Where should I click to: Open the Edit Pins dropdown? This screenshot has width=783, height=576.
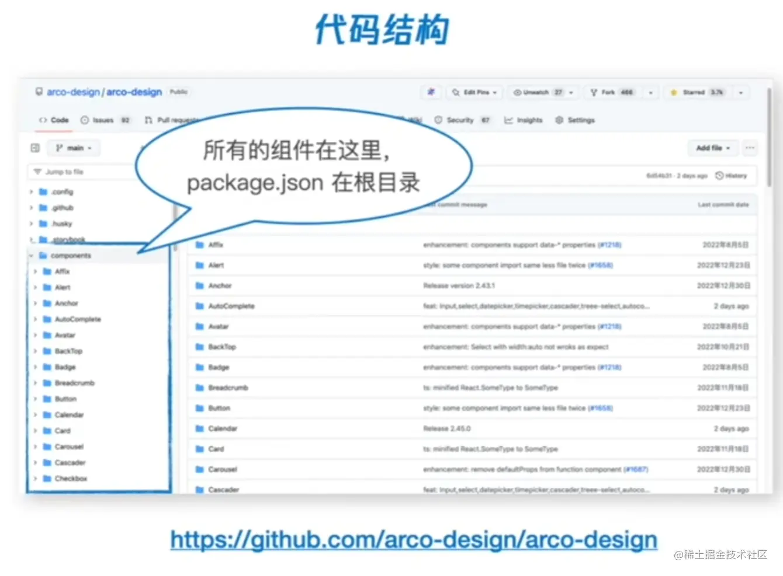coord(474,92)
